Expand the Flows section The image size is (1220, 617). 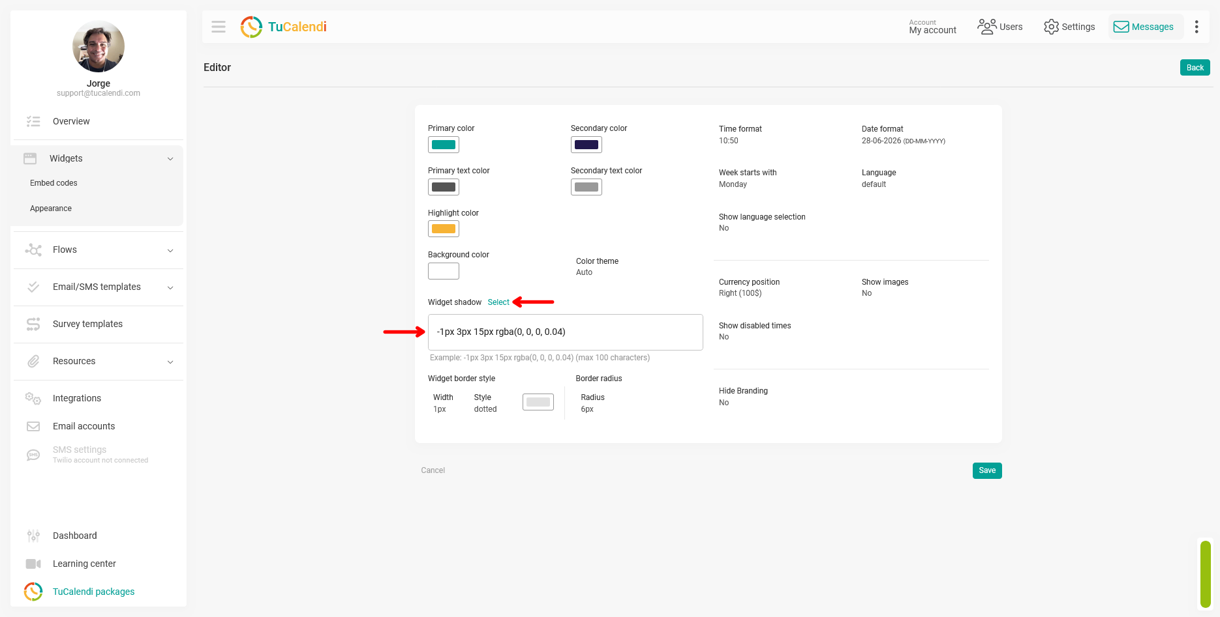coord(98,250)
